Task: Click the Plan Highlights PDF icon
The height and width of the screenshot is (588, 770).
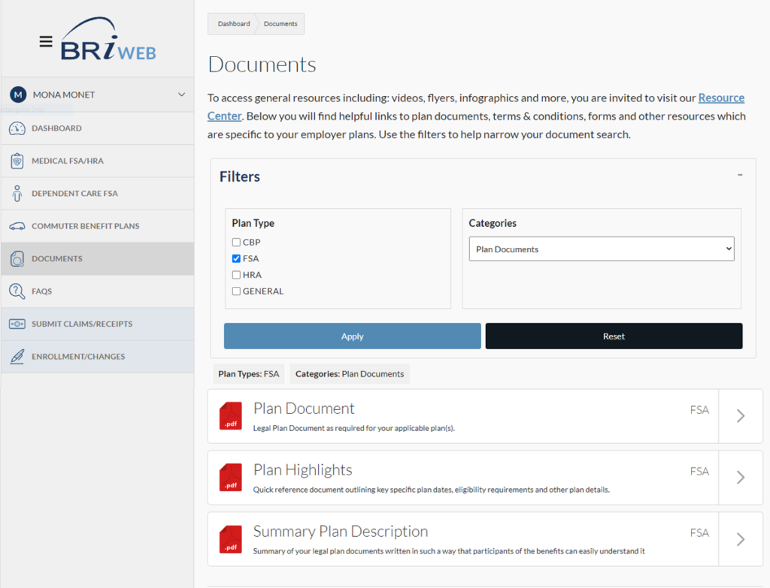Action: click(230, 477)
